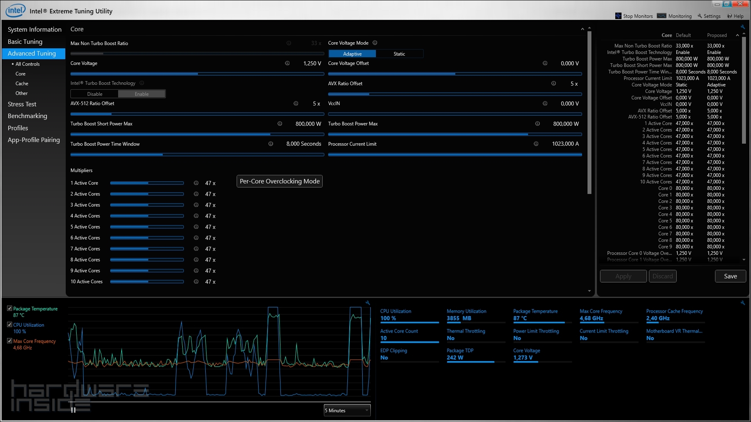Toggle Package Temperature graph checkbox
Viewport: 751px width, 422px height.
click(10, 308)
